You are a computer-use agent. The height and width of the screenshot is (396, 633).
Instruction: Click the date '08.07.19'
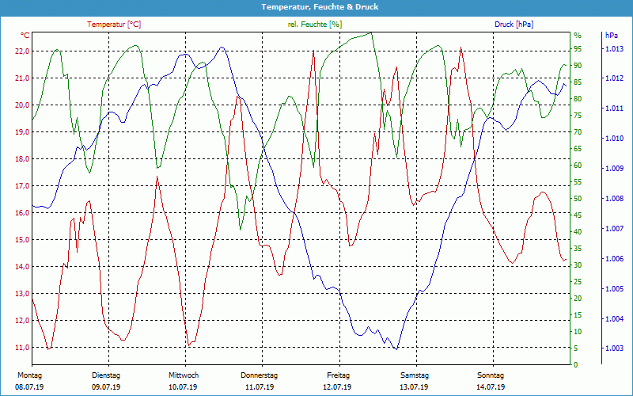tap(29, 387)
